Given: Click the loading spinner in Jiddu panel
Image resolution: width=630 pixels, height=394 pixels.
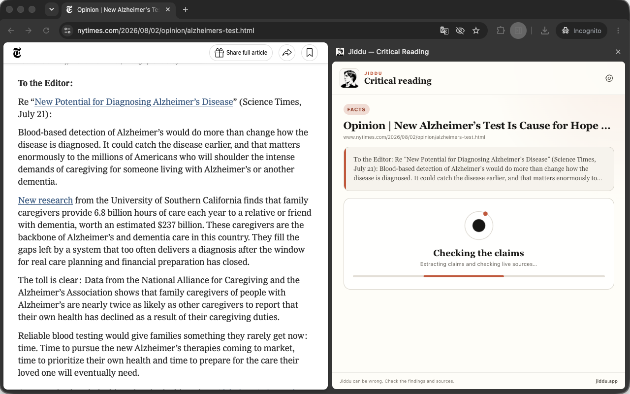Looking at the screenshot, I should coord(479,226).
